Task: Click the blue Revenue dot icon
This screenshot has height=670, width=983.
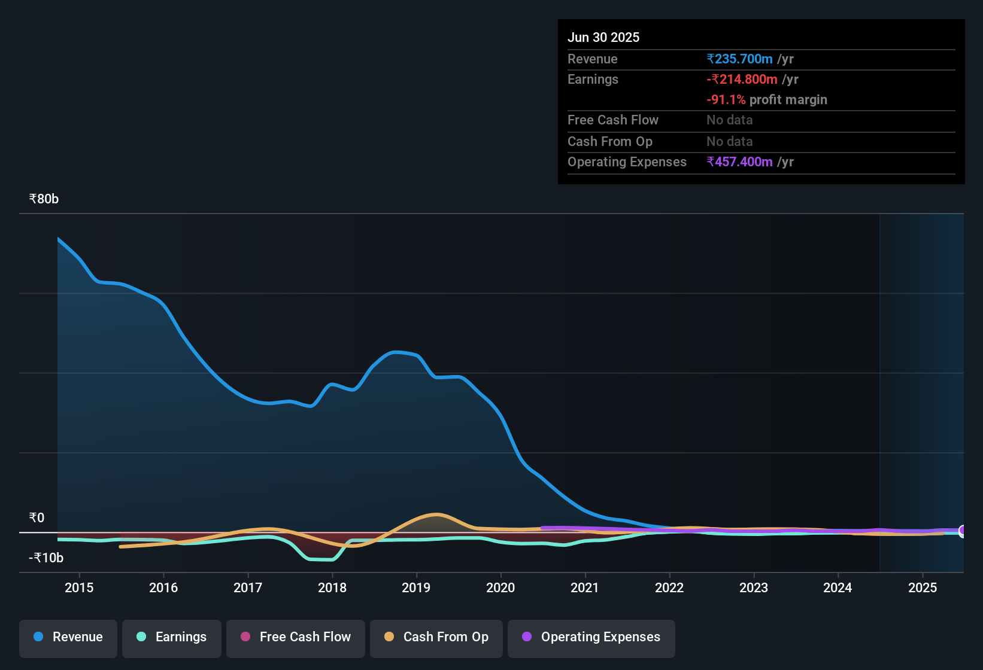Action: pos(38,637)
